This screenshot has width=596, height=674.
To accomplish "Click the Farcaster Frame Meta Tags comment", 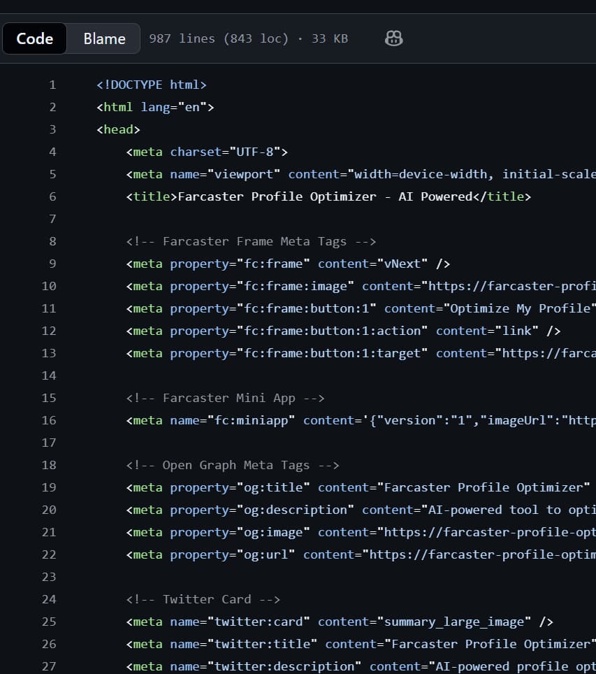I will [250, 241].
